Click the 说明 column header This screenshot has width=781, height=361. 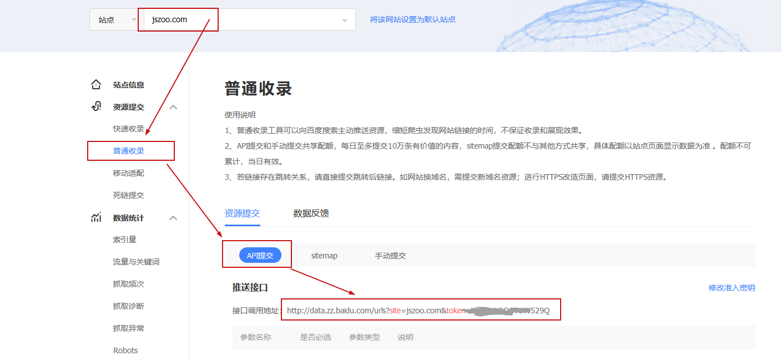tap(405, 337)
